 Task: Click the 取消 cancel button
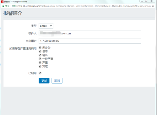[x=57, y=81]
